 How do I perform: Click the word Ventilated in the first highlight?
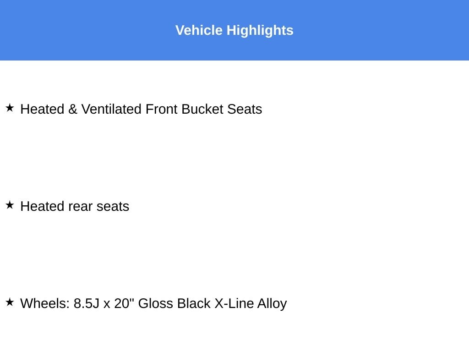coord(111,110)
